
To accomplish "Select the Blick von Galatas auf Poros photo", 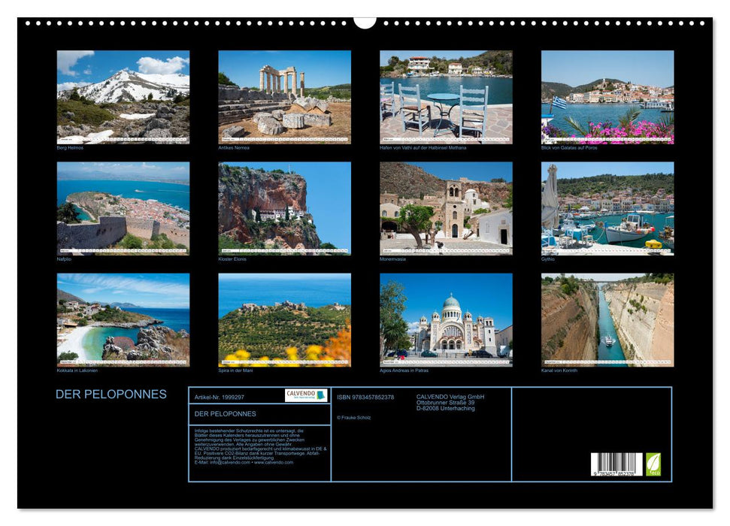I will point(607,97).
